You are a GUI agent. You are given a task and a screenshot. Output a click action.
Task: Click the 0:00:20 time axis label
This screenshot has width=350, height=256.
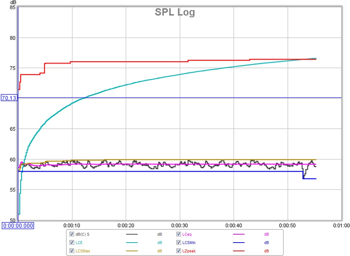(126, 226)
